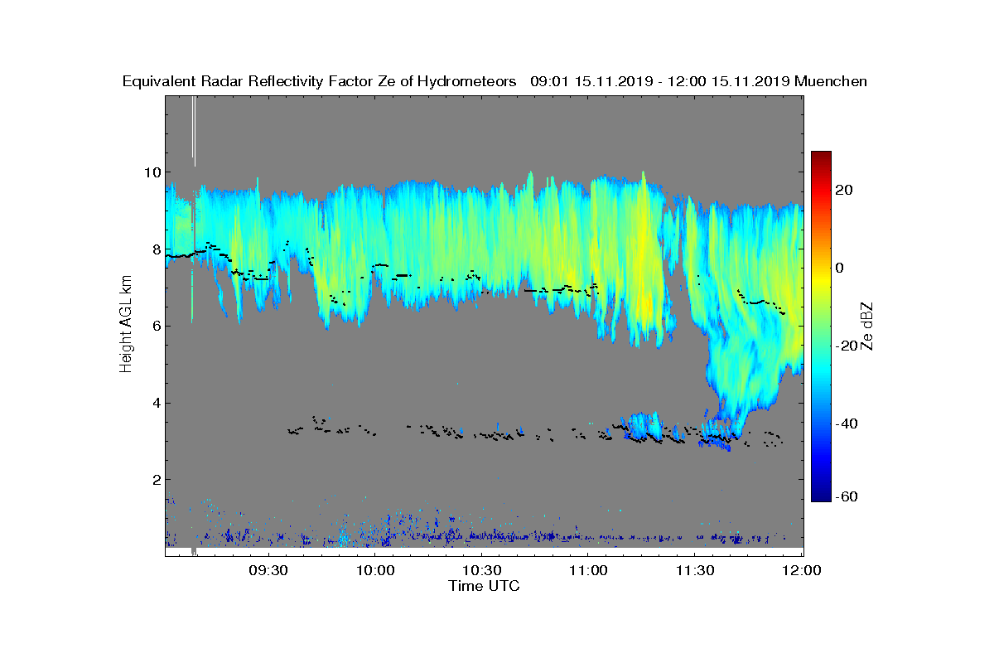Click the colorbar tick label '20'
This screenshot has width=994, height=663.
[845, 190]
